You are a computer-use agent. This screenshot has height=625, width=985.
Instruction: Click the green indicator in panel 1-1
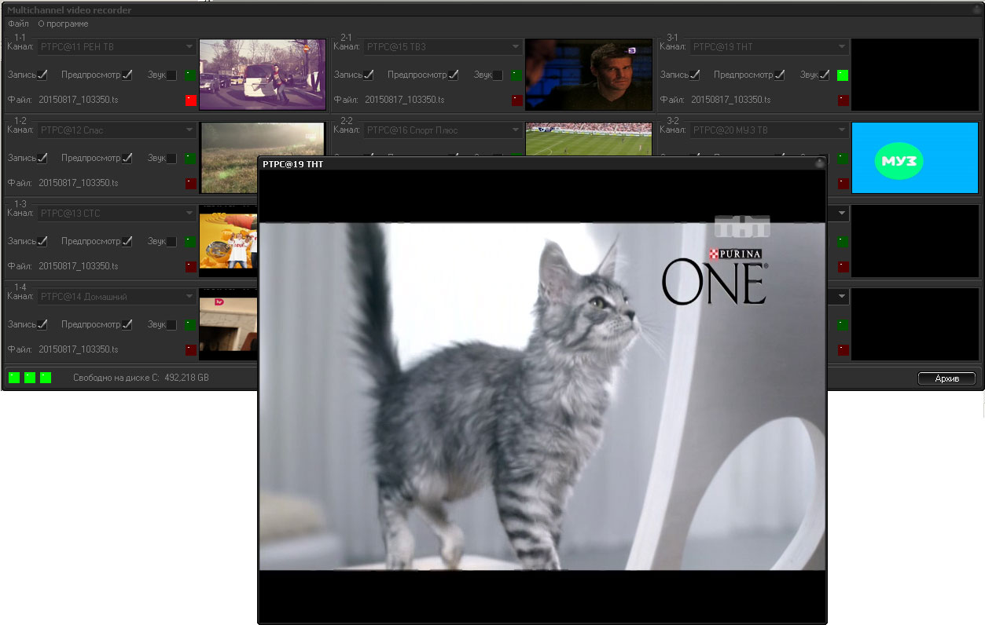click(190, 75)
